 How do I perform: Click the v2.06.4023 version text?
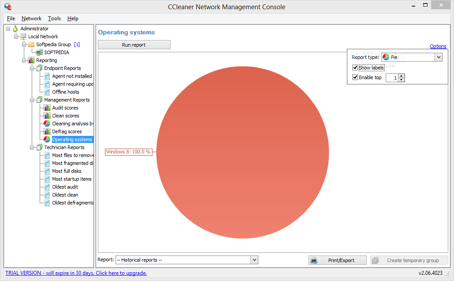point(430,273)
